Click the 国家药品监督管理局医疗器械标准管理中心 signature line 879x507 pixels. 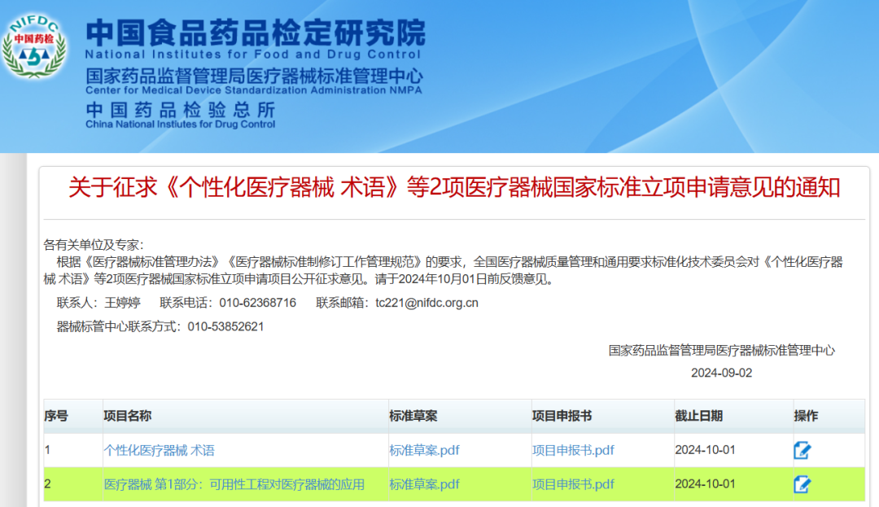(x=721, y=351)
